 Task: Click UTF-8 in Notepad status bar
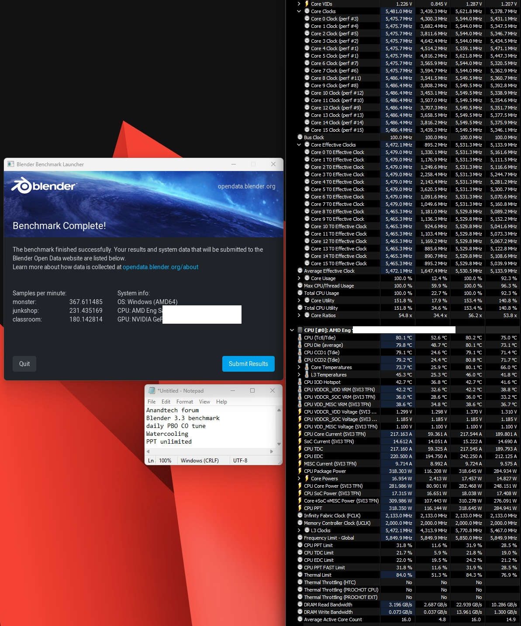tap(241, 460)
